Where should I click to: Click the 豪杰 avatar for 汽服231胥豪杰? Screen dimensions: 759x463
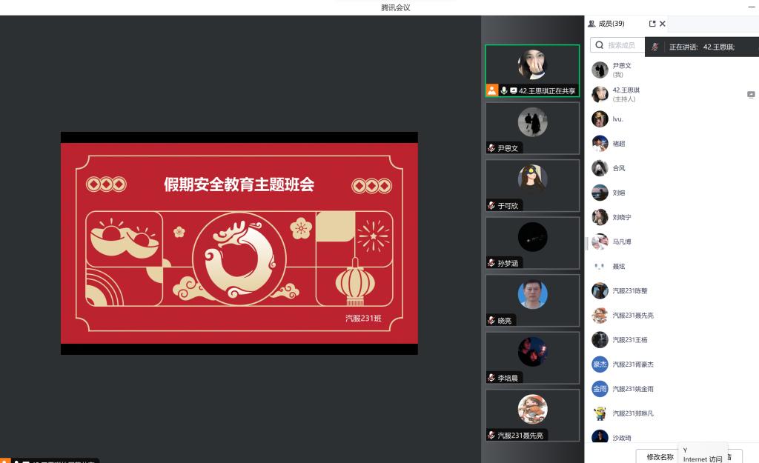coord(600,364)
